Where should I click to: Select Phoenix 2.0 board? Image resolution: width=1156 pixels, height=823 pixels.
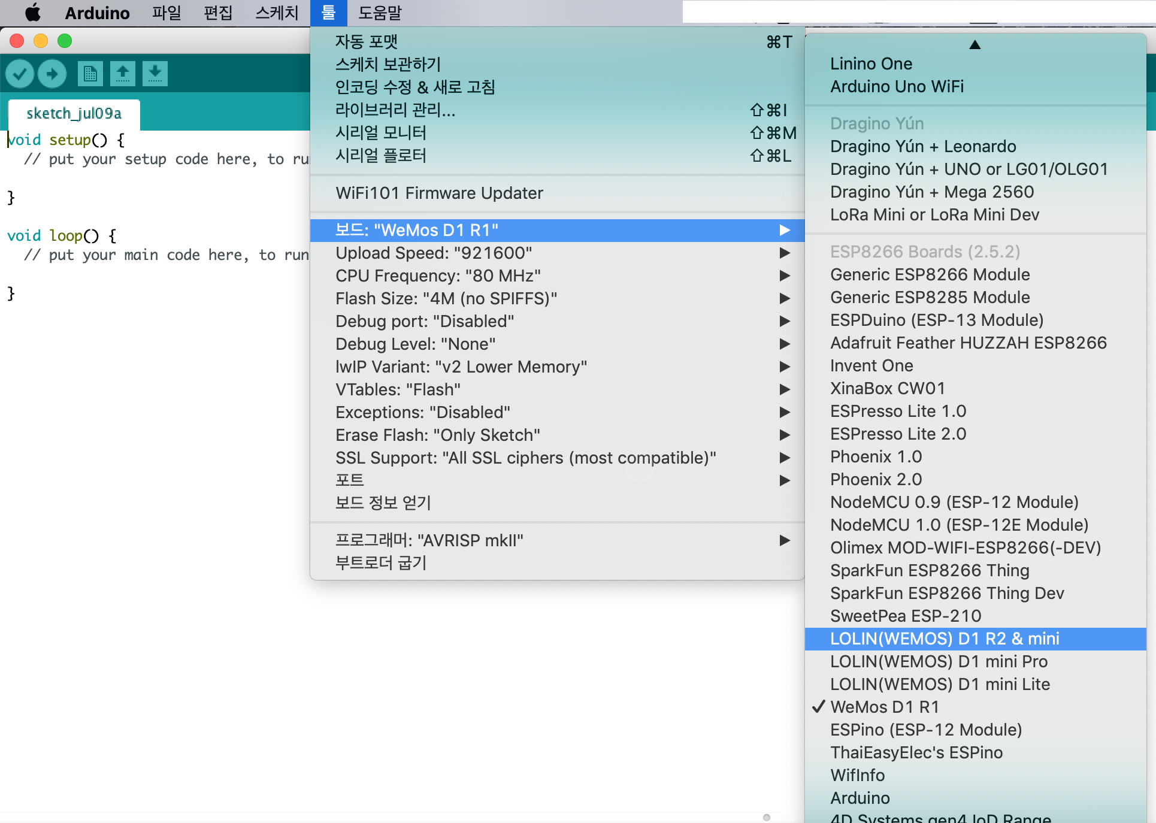pyautogui.click(x=975, y=479)
